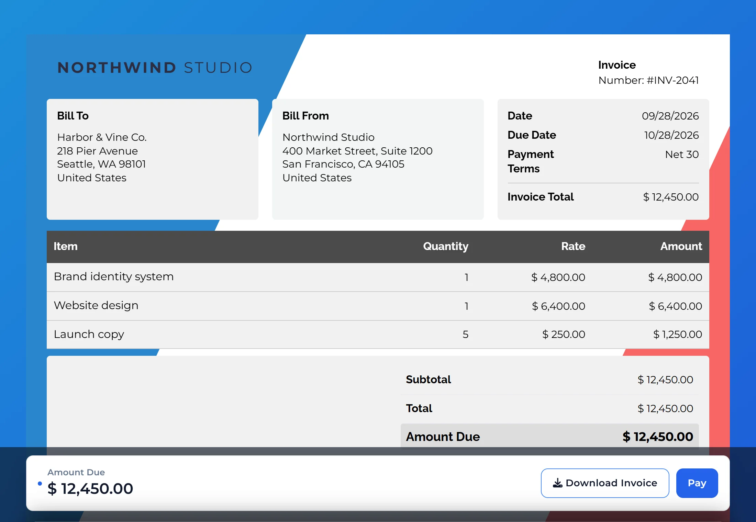The width and height of the screenshot is (756, 522).
Task: Click the Northwind Studio logo
Action: (x=155, y=68)
